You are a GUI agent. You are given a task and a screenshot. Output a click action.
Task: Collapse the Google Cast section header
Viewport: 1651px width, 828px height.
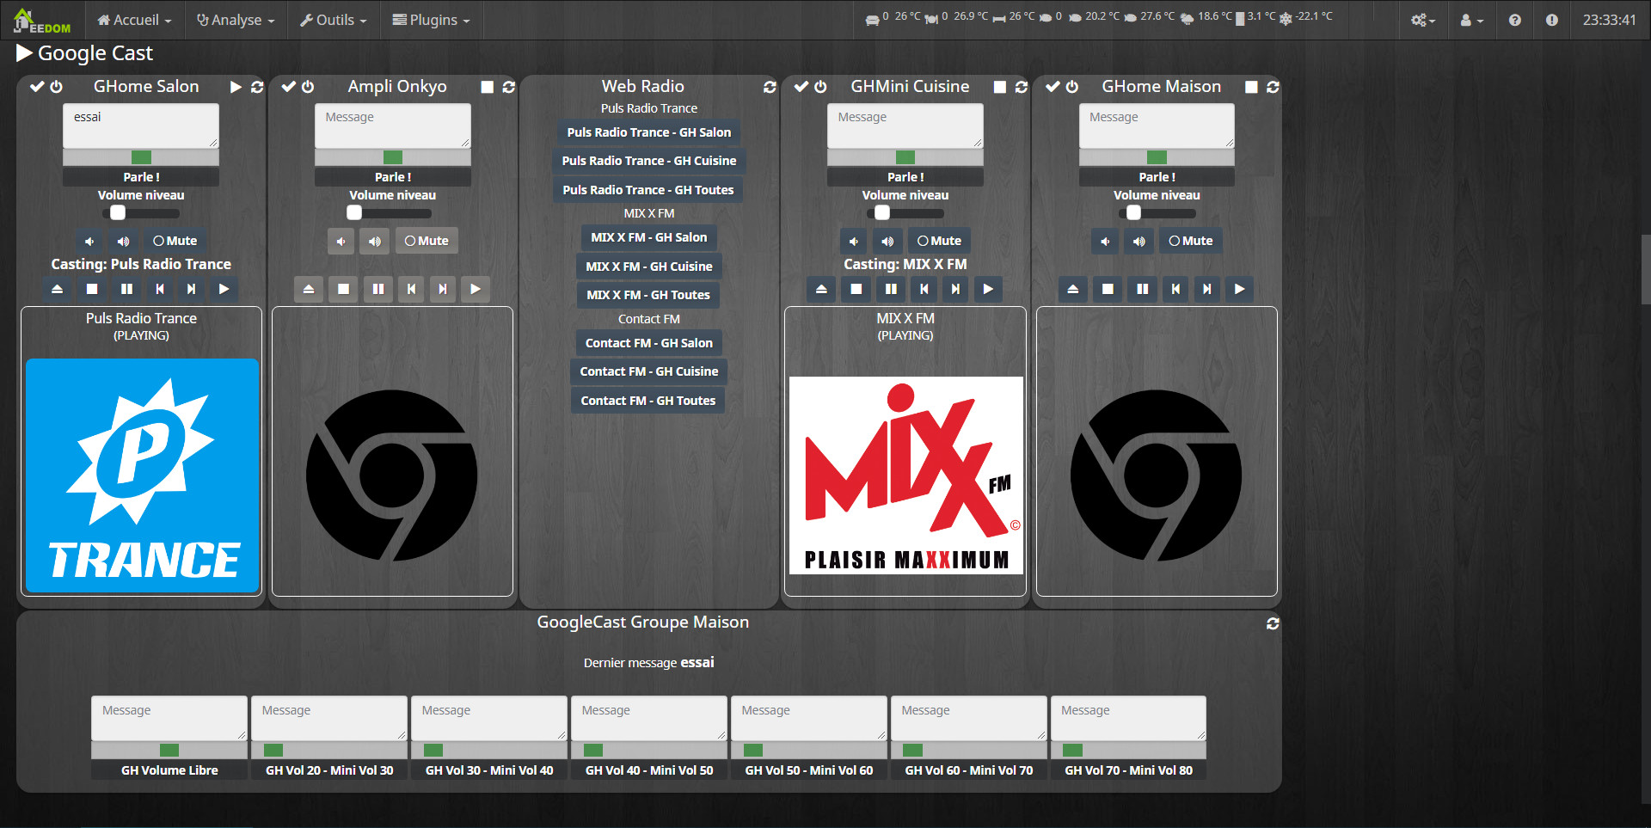coord(84,53)
